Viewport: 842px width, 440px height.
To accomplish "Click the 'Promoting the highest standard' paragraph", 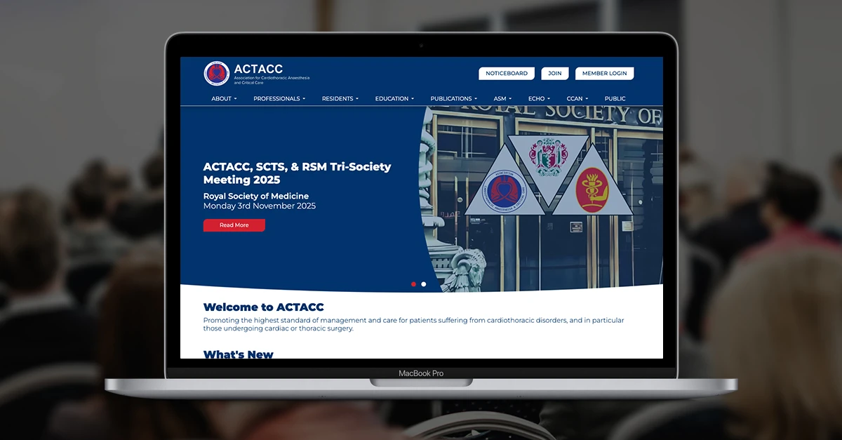I will click(x=413, y=324).
